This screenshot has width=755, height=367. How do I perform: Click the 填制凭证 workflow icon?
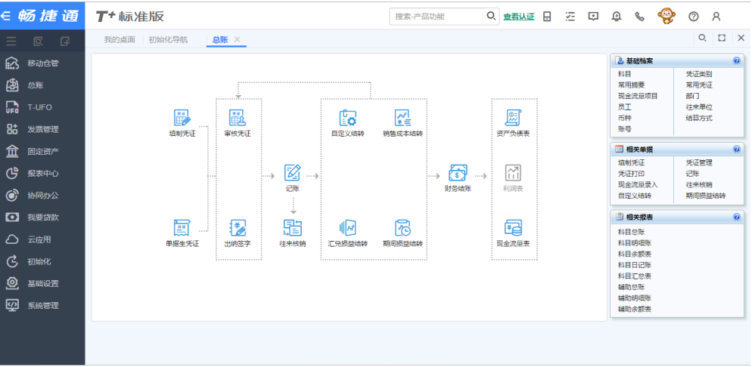(x=182, y=118)
